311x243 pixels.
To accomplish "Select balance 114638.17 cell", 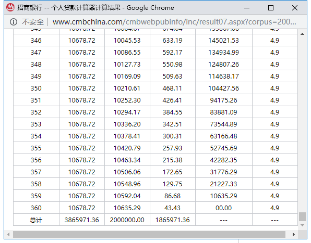I will click(x=223, y=76).
